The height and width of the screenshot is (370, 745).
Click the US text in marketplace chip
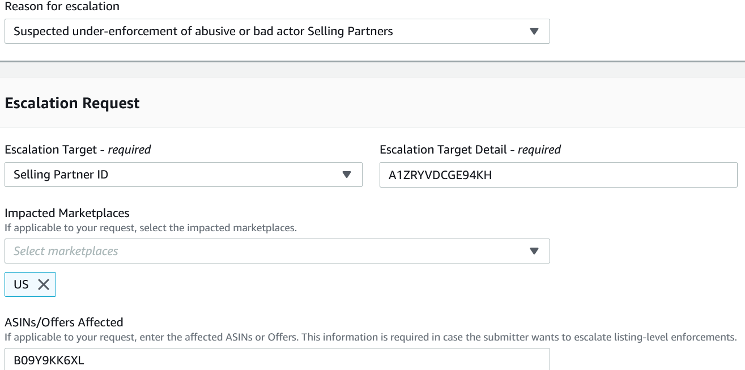click(x=21, y=284)
